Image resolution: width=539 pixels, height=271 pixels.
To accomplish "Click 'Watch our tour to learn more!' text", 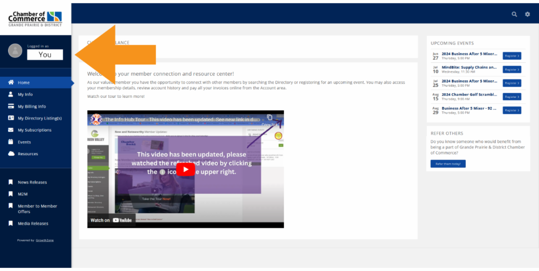I will pyautogui.click(x=116, y=96).
